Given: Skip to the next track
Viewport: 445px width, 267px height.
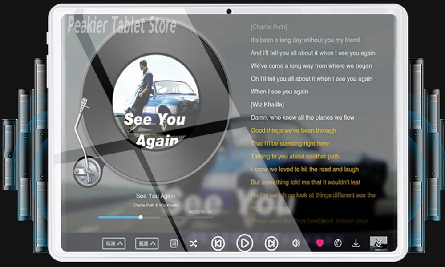Looking at the screenshot, I should (271, 243).
